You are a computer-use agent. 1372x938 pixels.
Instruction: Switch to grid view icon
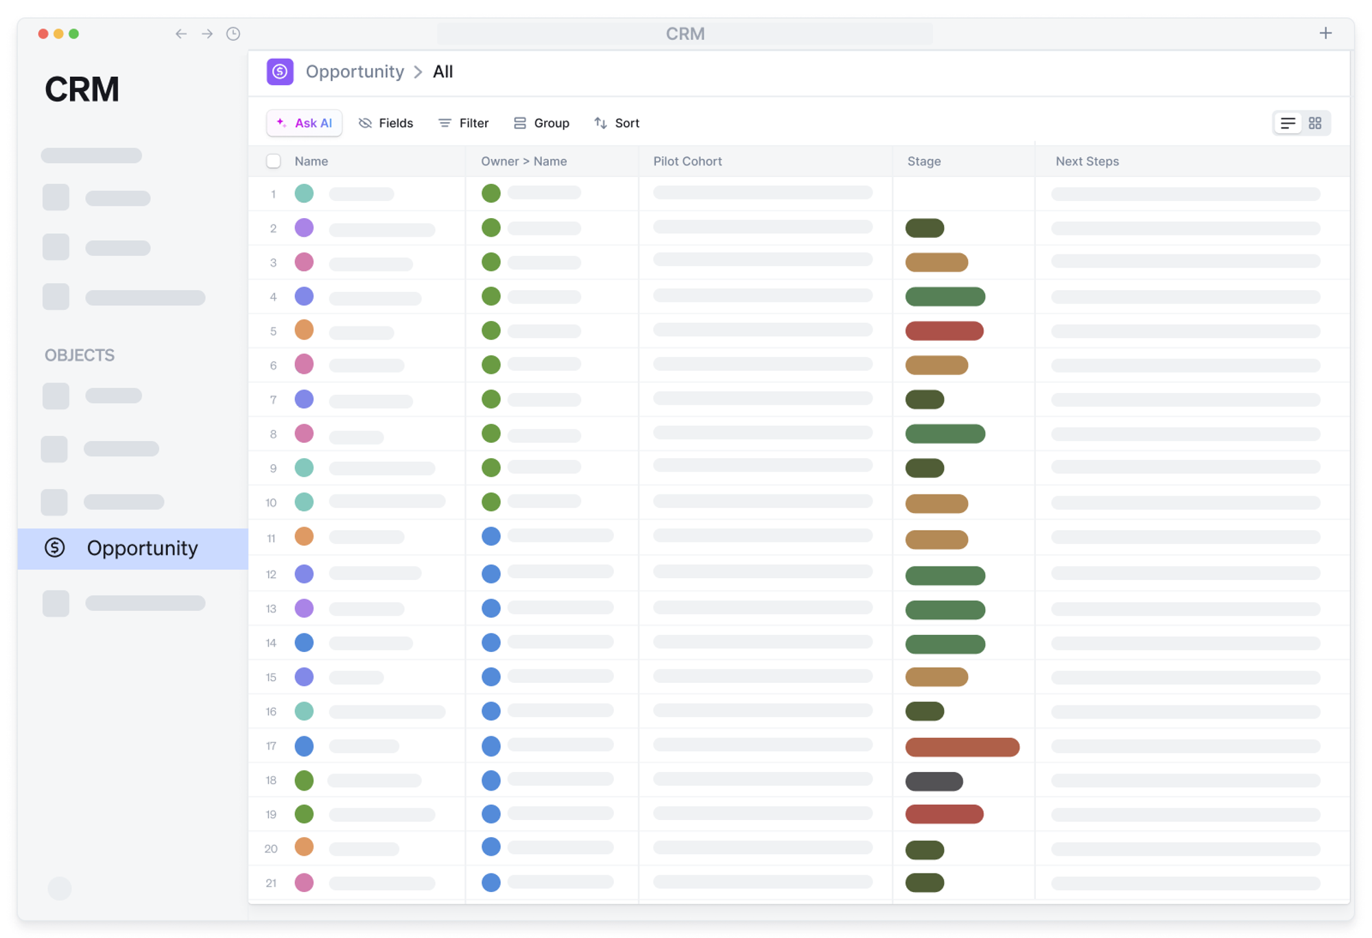click(1315, 123)
